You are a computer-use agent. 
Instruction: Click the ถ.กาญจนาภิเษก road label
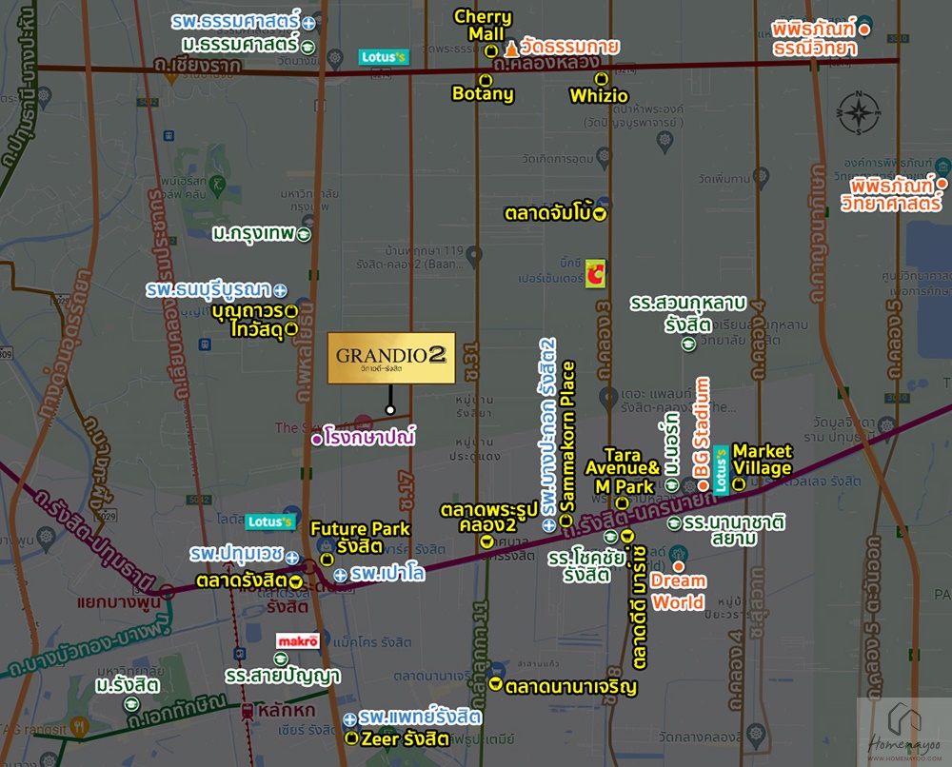[x=817, y=233]
